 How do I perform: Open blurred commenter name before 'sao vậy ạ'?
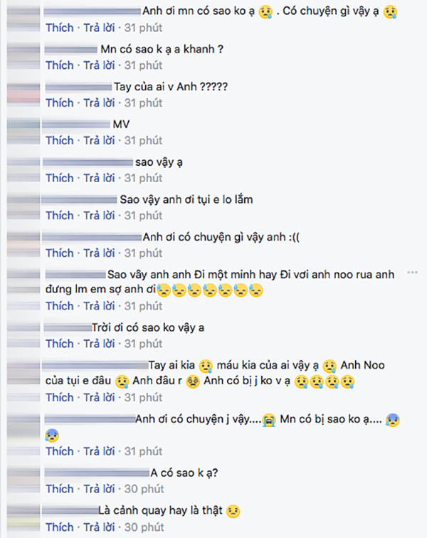pos(88,162)
